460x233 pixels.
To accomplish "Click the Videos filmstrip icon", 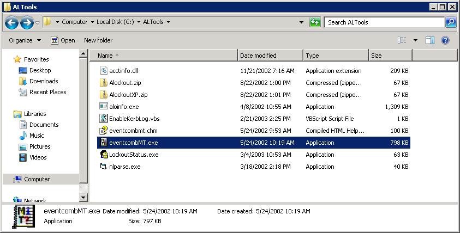I will pos(23,157).
